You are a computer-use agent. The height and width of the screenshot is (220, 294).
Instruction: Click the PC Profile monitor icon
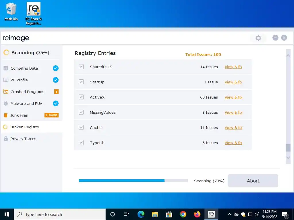coord(6,80)
